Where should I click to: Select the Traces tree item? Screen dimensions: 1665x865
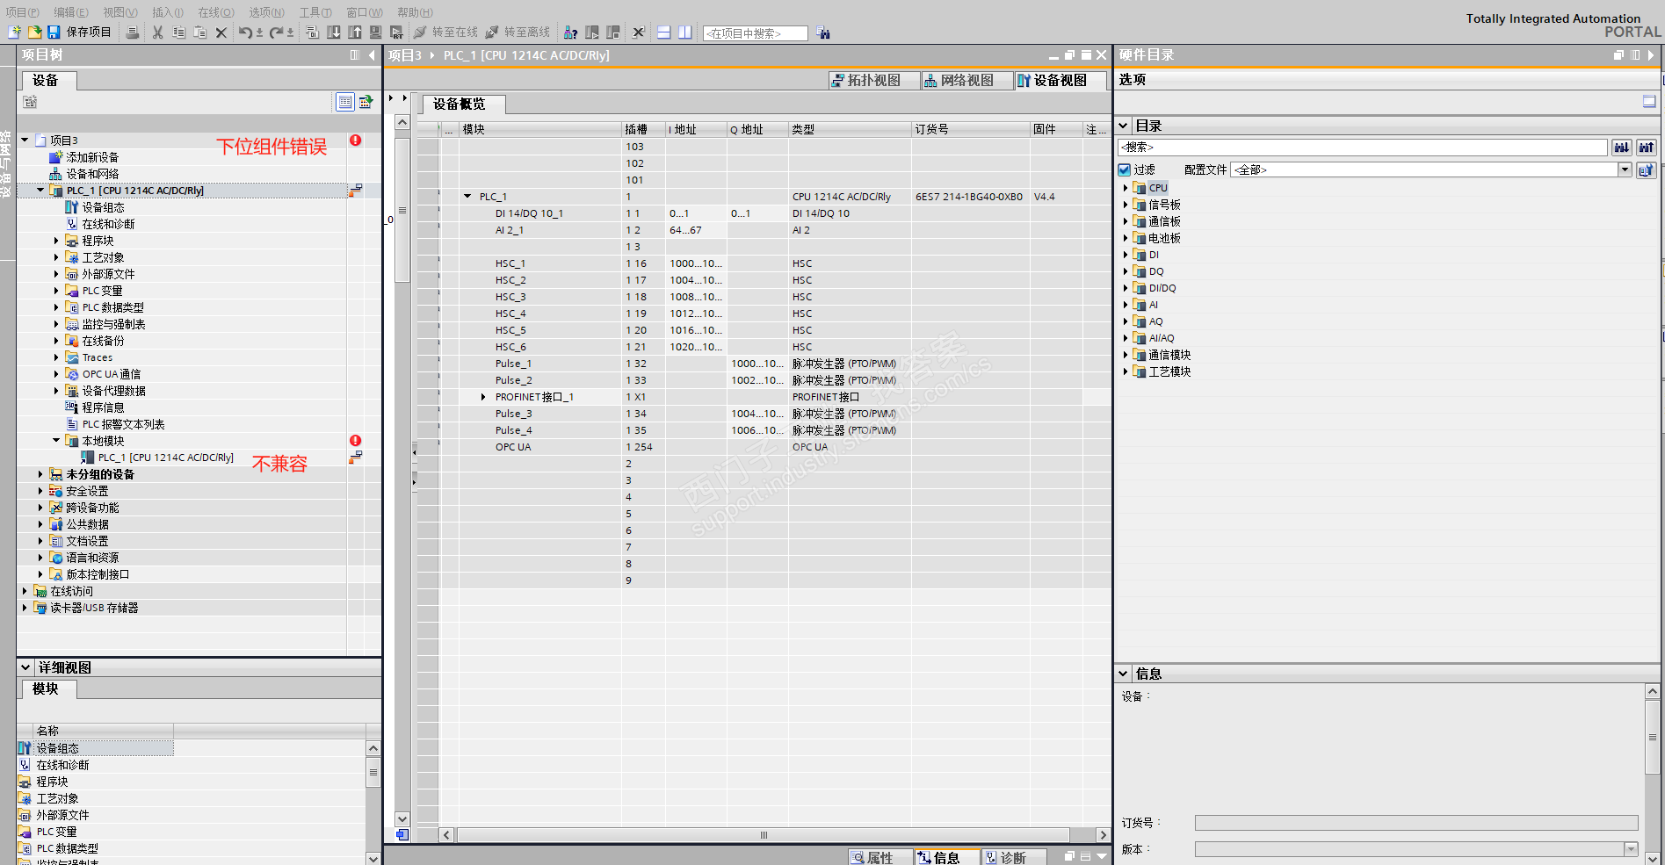[x=97, y=357]
